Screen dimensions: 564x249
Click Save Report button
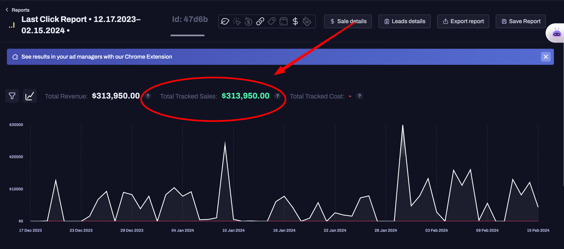(x=521, y=21)
